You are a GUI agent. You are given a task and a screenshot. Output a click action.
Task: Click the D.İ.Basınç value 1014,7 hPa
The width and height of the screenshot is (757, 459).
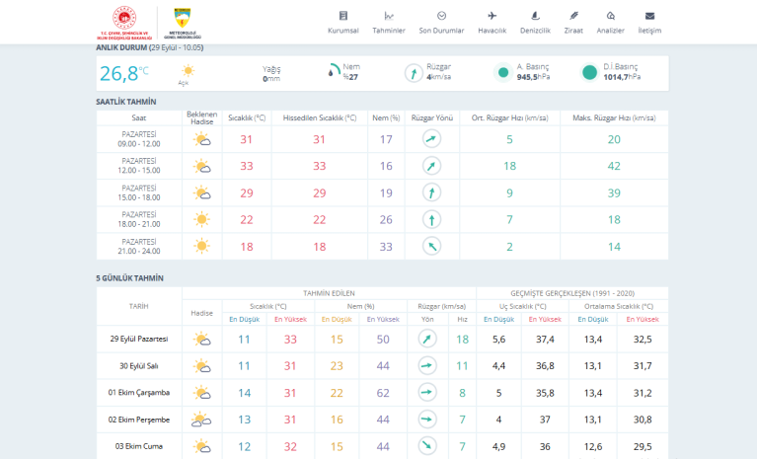[x=622, y=77]
